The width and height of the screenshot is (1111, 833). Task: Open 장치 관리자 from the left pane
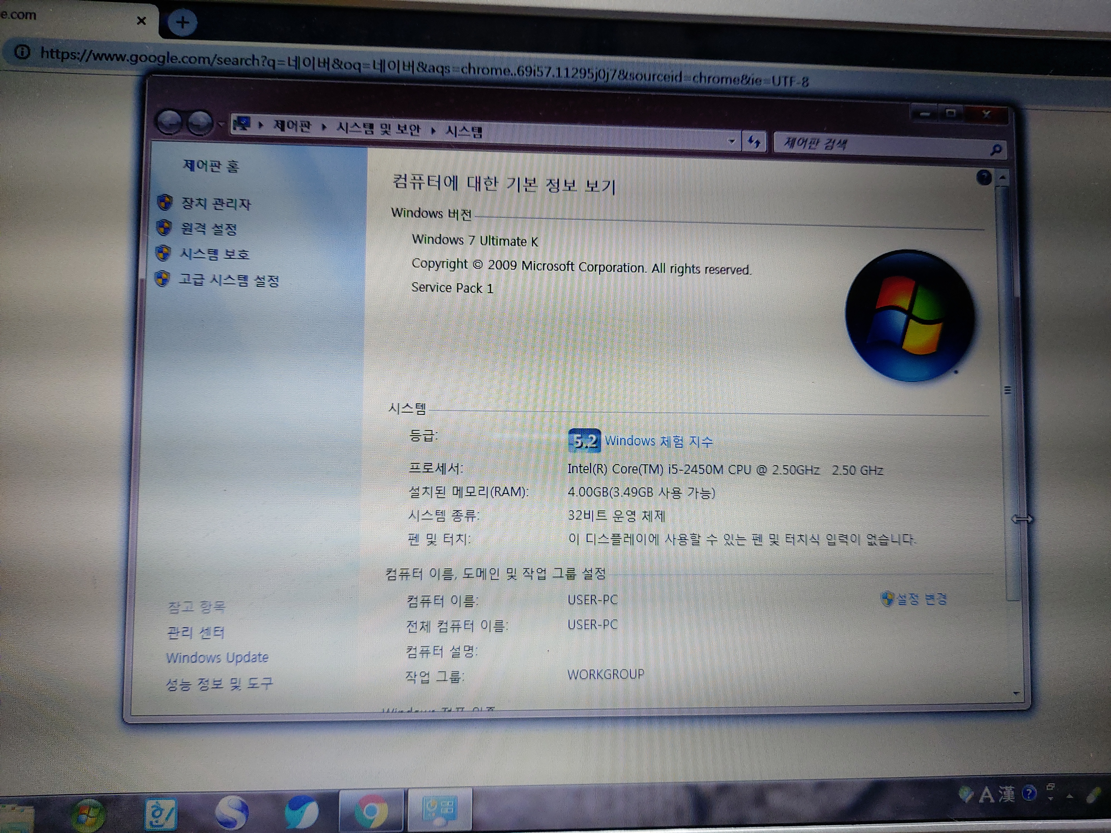pyautogui.click(x=215, y=203)
